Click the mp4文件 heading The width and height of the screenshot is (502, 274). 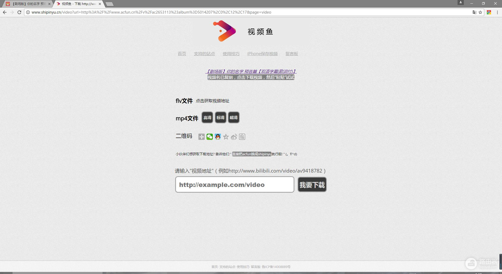(187, 118)
